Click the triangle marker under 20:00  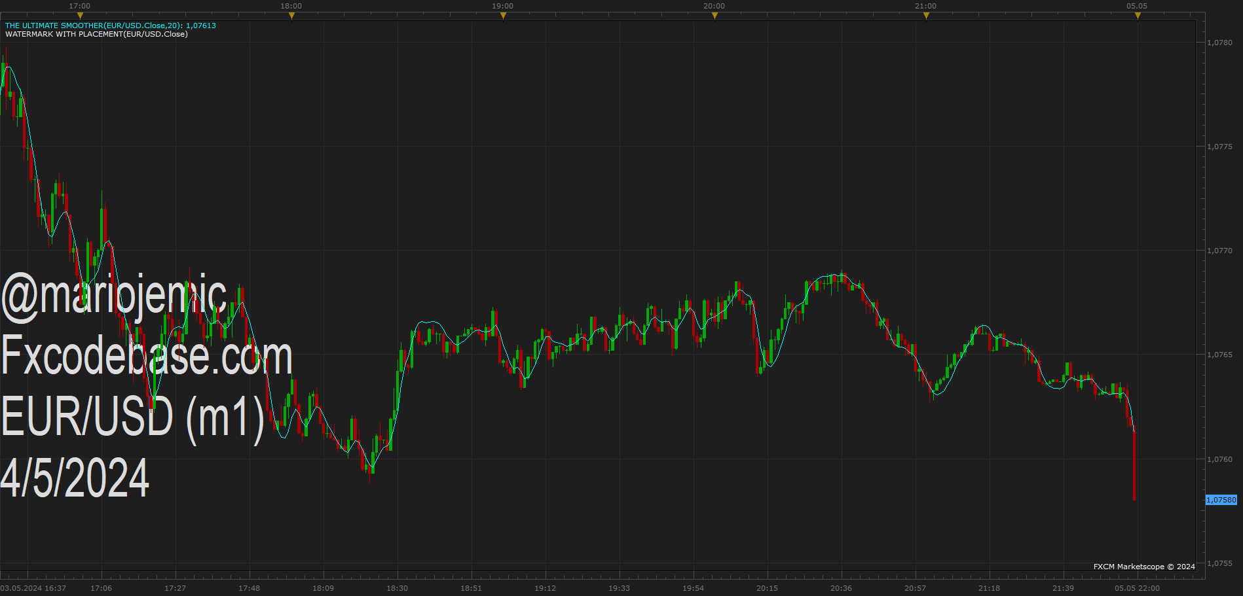click(x=714, y=16)
